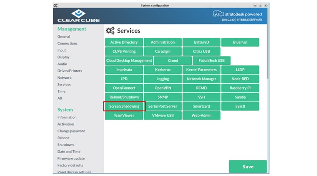
Task: Select the Kerberos service
Action: click(x=163, y=70)
